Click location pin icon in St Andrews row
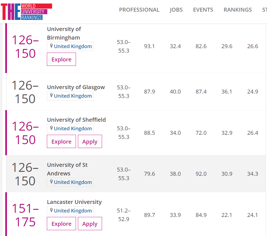The image size is (267, 236). 51,182
